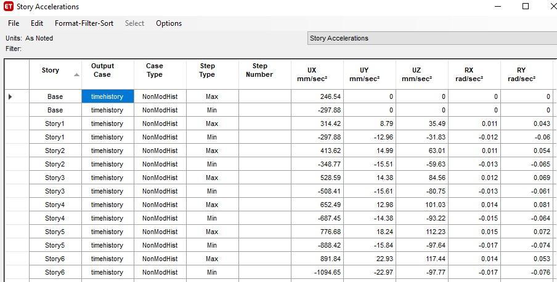Click the sort arrow in Story column header
This screenshot has width=557, height=282.
point(76,75)
